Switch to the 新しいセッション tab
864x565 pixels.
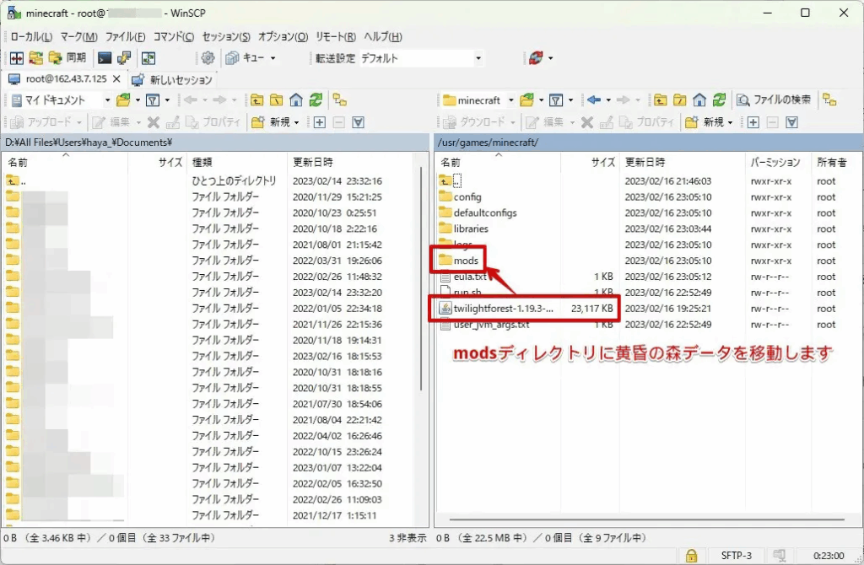(173, 79)
